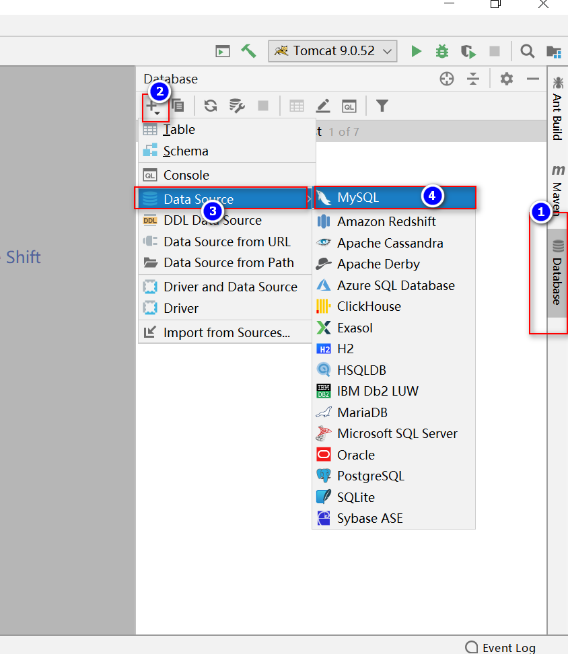
Task: Select Sybase ASE data source
Action: (394, 519)
